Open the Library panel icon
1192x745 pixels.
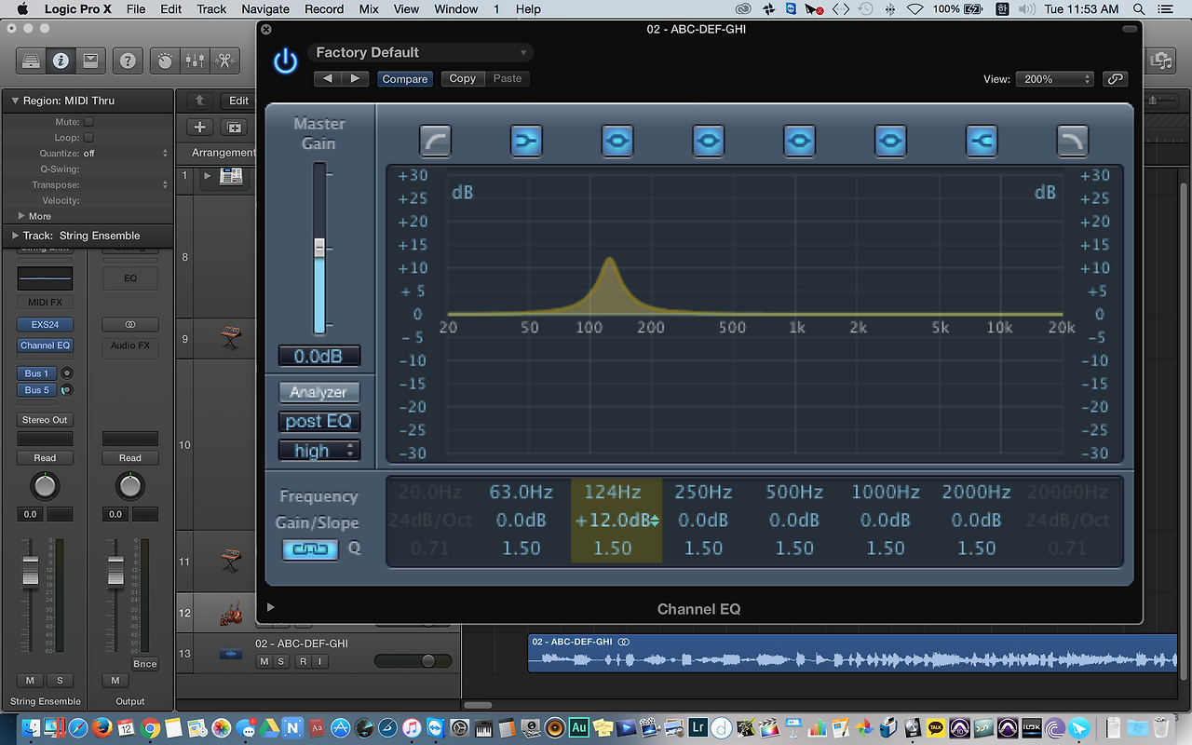[x=30, y=61]
